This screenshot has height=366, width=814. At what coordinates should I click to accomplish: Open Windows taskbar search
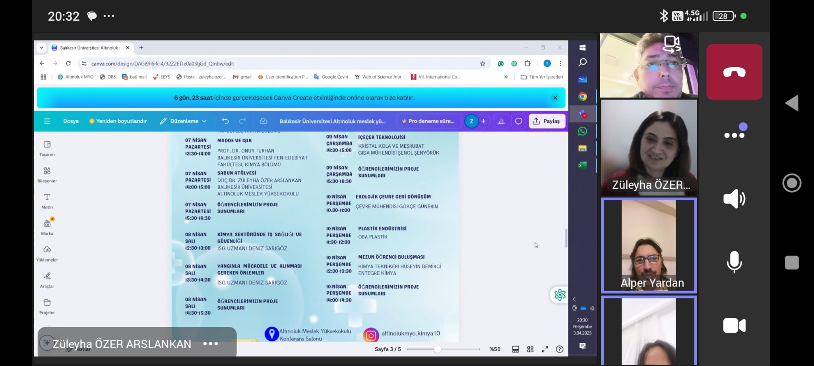(x=582, y=62)
